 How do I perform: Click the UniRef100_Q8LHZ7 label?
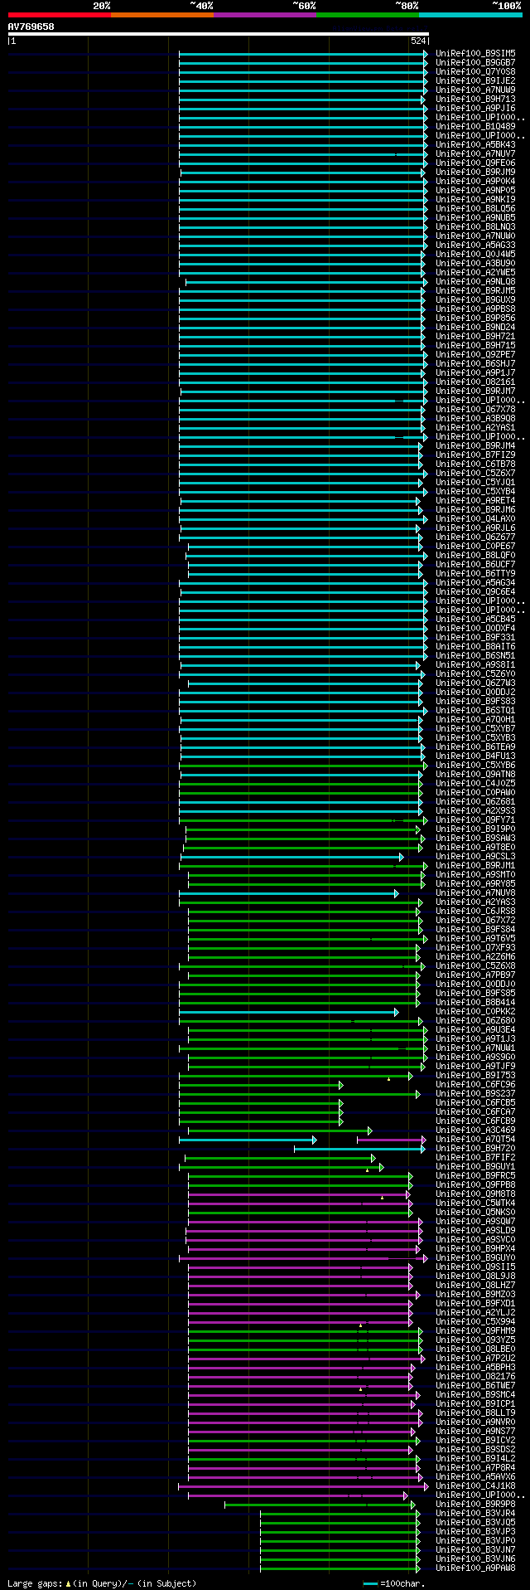[475, 1285]
